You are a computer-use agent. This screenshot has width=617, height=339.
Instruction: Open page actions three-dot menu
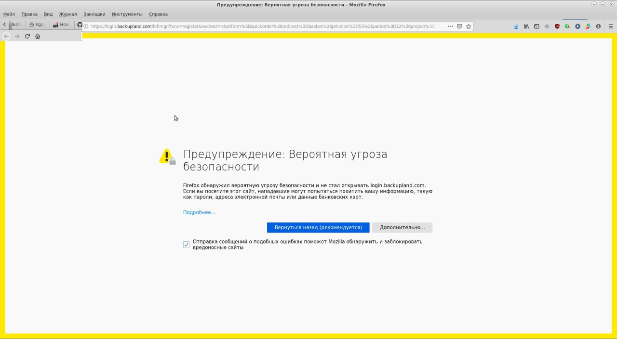pos(451,26)
